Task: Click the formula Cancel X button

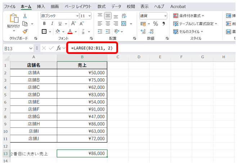Action: click(44, 48)
